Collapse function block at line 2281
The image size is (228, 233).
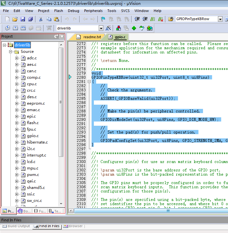coord(89,82)
